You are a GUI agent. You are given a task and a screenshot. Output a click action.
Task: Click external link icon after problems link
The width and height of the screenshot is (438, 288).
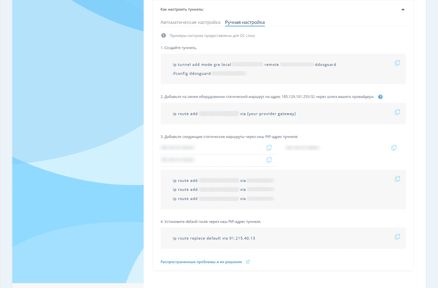tap(248, 262)
